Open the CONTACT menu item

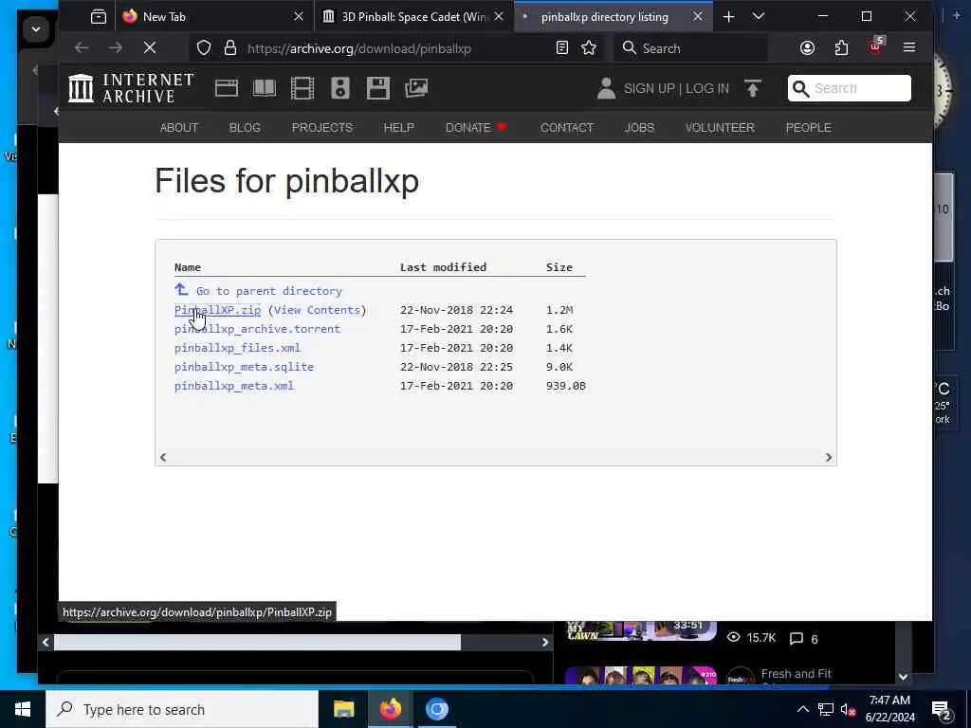click(x=567, y=128)
